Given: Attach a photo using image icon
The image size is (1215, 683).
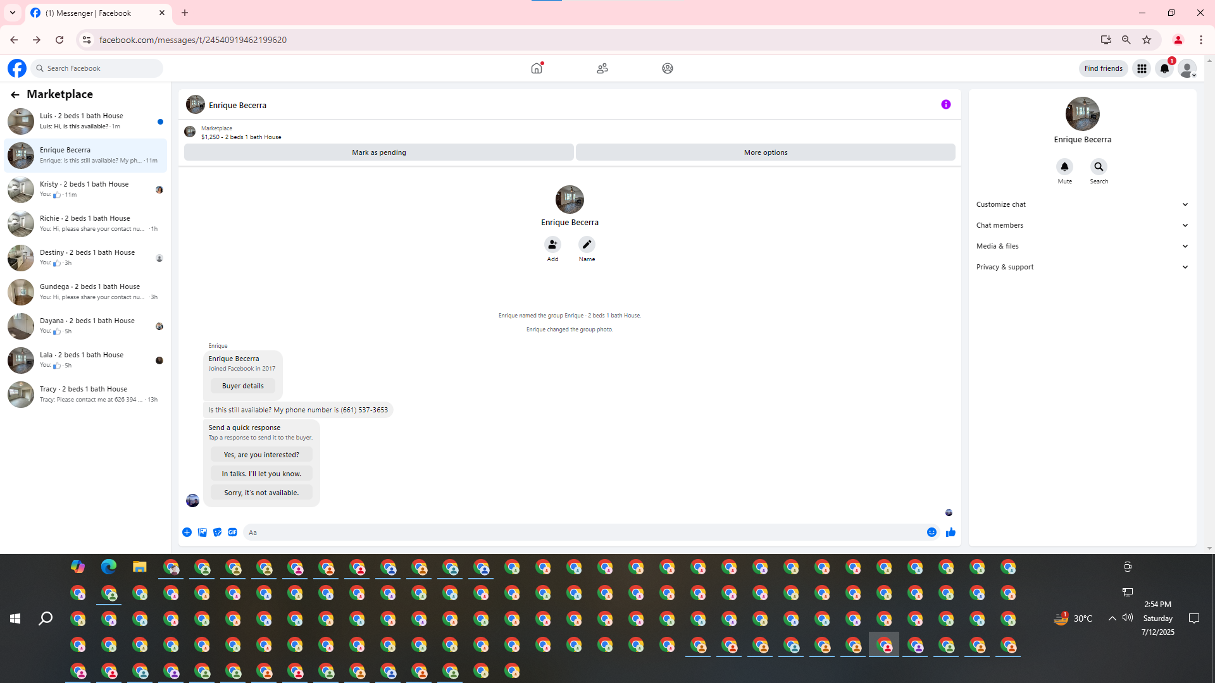Looking at the screenshot, I should point(202,532).
